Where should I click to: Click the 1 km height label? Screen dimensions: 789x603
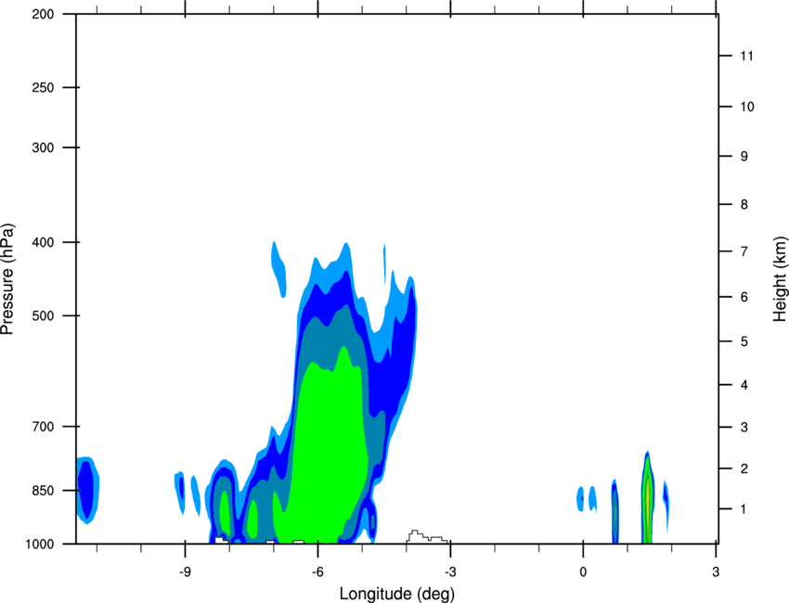[744, 509]
